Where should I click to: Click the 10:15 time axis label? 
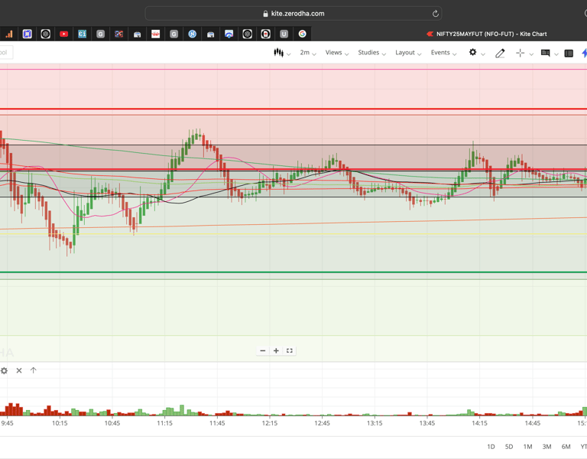(x=60, y=423)
